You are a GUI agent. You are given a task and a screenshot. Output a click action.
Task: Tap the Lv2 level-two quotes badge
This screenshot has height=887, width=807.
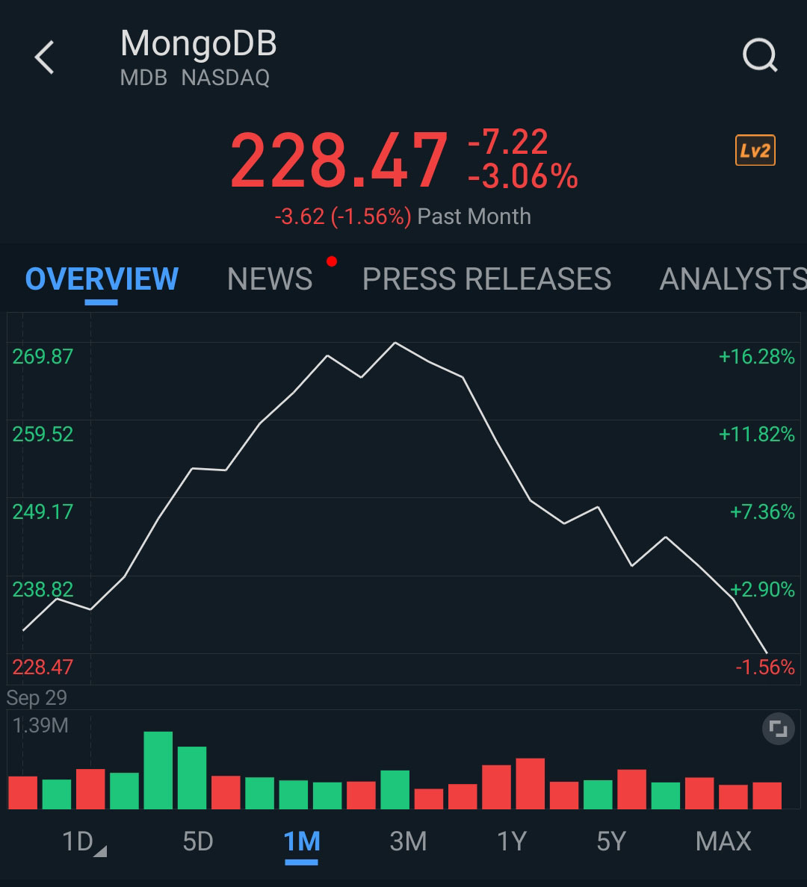point(755,151)
